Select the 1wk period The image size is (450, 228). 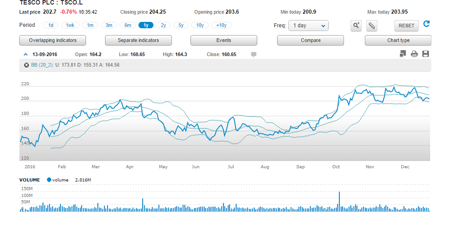tap(70, 25)
